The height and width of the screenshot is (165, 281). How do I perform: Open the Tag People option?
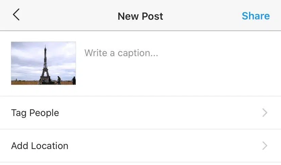coord(140,113)
